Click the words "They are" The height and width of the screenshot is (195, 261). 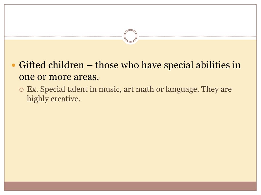coord(216,89)
